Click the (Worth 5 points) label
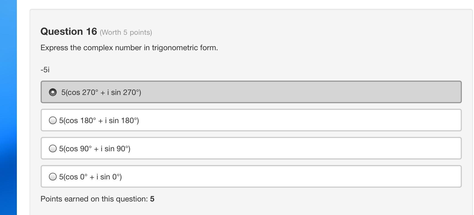 click(x=126, y=33)
